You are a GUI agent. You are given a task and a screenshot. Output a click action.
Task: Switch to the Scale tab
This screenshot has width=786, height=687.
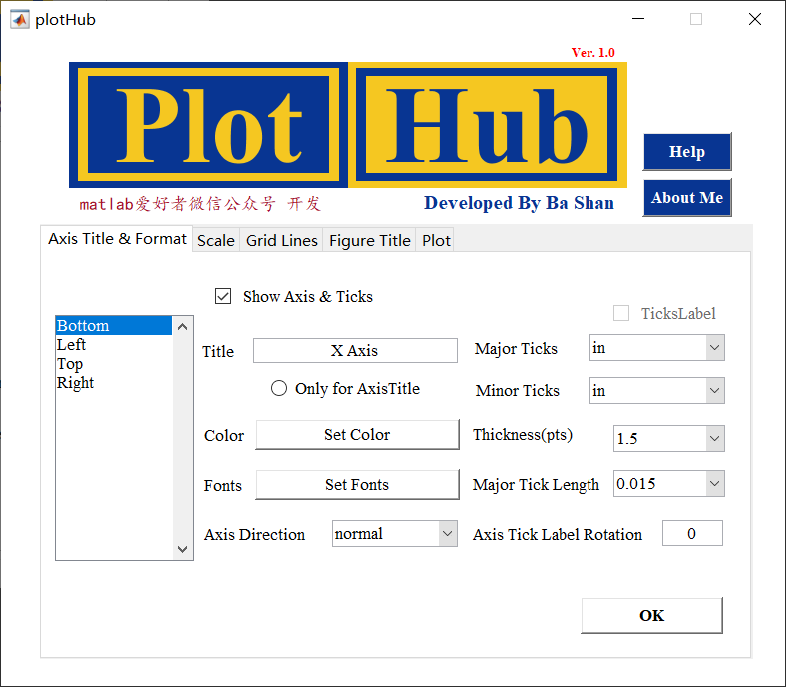pos(216,240)
